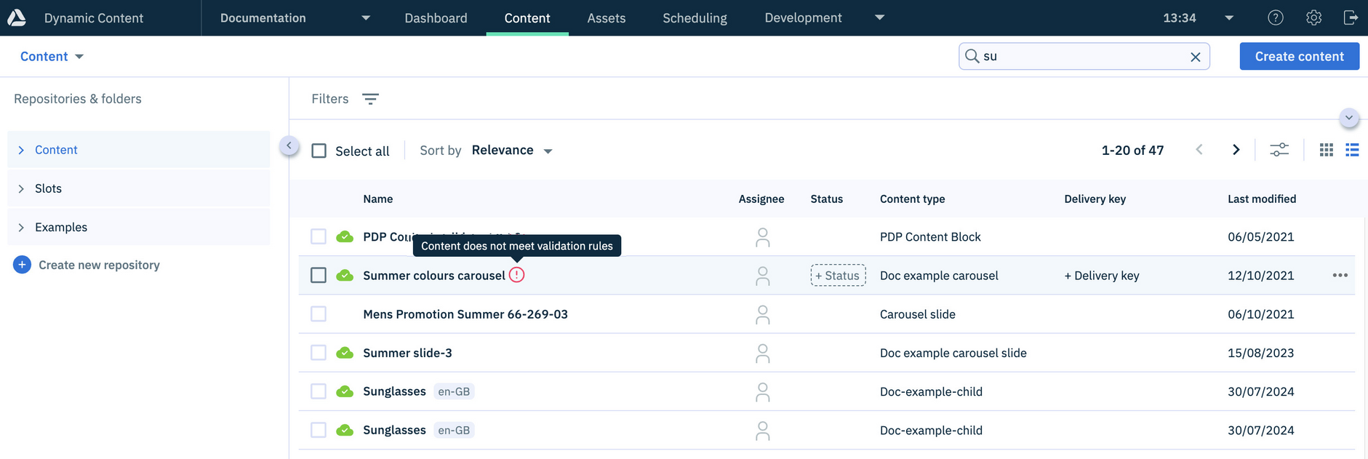Click assignee icon for PDP Content Block row
This screenshot has width=1368, height=459.
(x=762, y=237)
